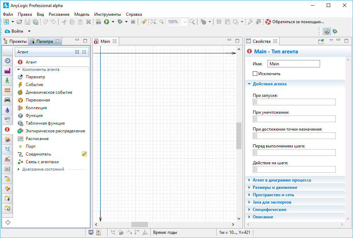The width and height of the screenshot is (353, 238).
Task: Collapse the Действия агента section
Action: point(249,84)
